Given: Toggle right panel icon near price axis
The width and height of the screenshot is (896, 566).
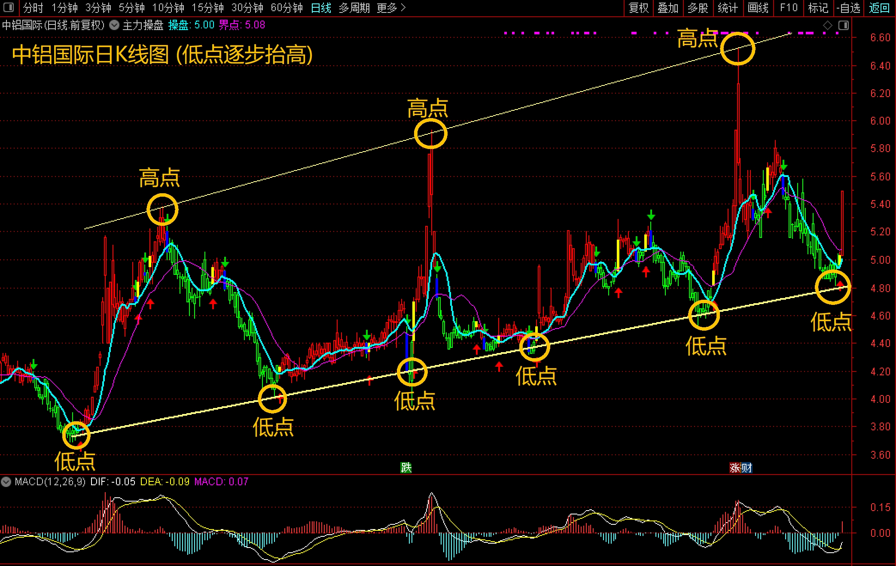Looking at the screenshot, I should pyautogui.click(x=844, y=26).
